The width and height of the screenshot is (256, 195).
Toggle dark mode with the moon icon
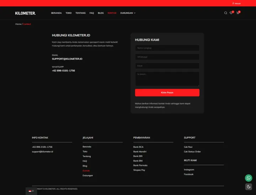click(x=249, y=187)
